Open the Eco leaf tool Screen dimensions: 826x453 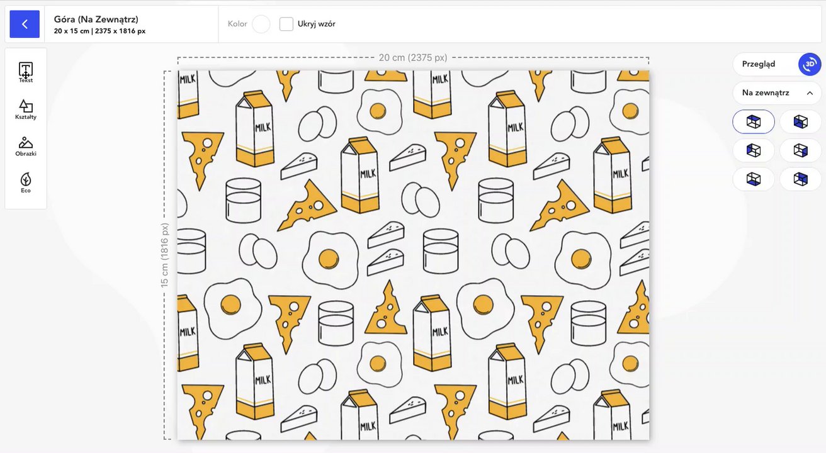pyautogui.click(x=26, y=182)
